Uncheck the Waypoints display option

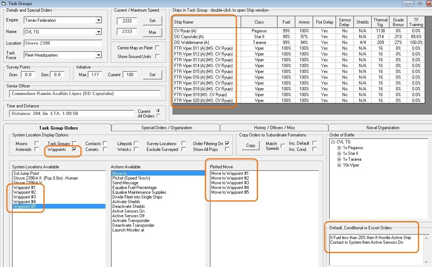pos(74,149)
